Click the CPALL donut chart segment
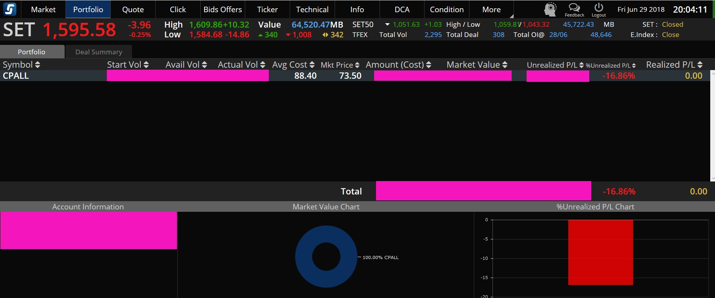The width and height of the screenshot is (715, 298). (x=304, y=257)
